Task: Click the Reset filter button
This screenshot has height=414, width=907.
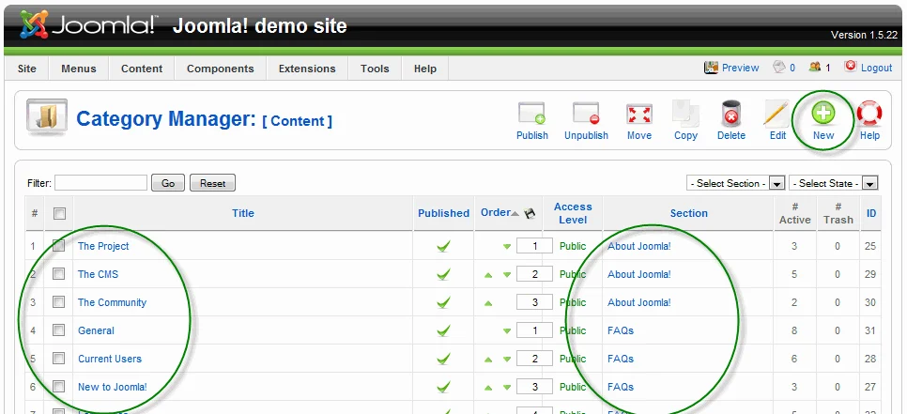Action: click(x=212, y=183)
